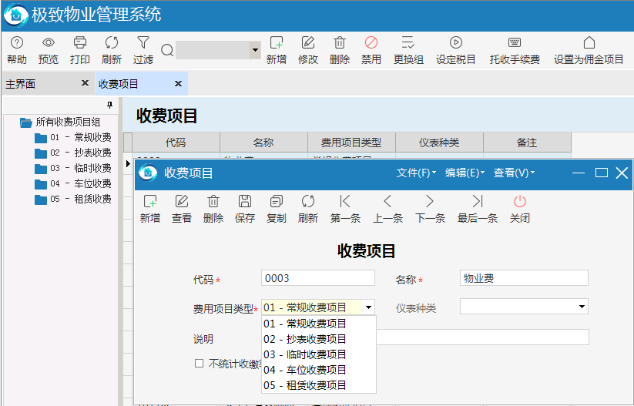The image size is (634, 406).
Task: Click the 托收手续费 icon
Action: 515,42
